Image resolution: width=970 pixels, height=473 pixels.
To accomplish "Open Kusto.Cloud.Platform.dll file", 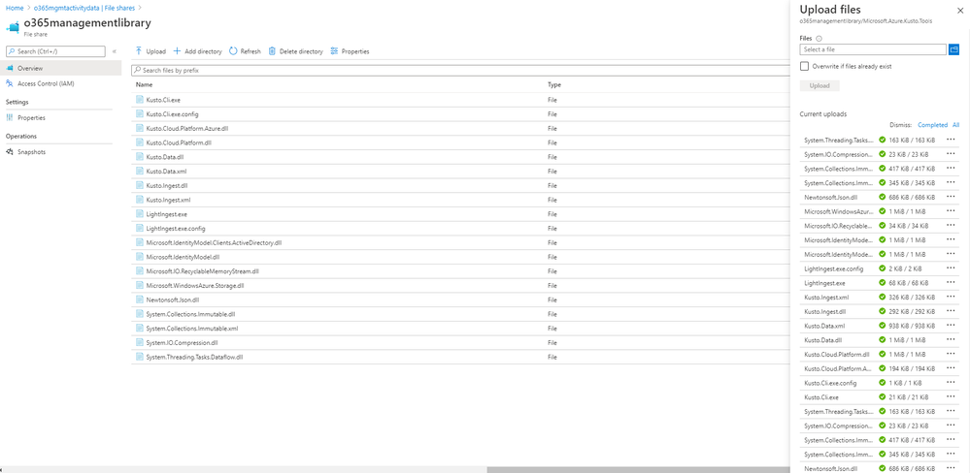I will point(180,142).
